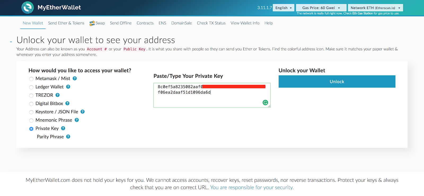
Task: Open the English language dropdown
Action: [283, 8]
